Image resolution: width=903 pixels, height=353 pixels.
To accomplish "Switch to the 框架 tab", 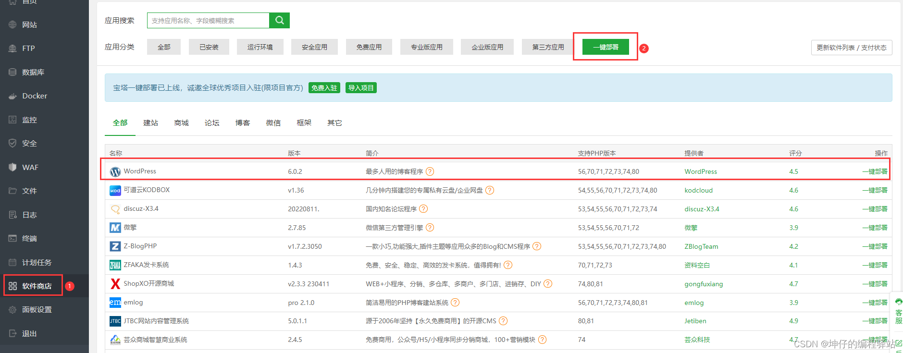I will (x=304, y=123).
